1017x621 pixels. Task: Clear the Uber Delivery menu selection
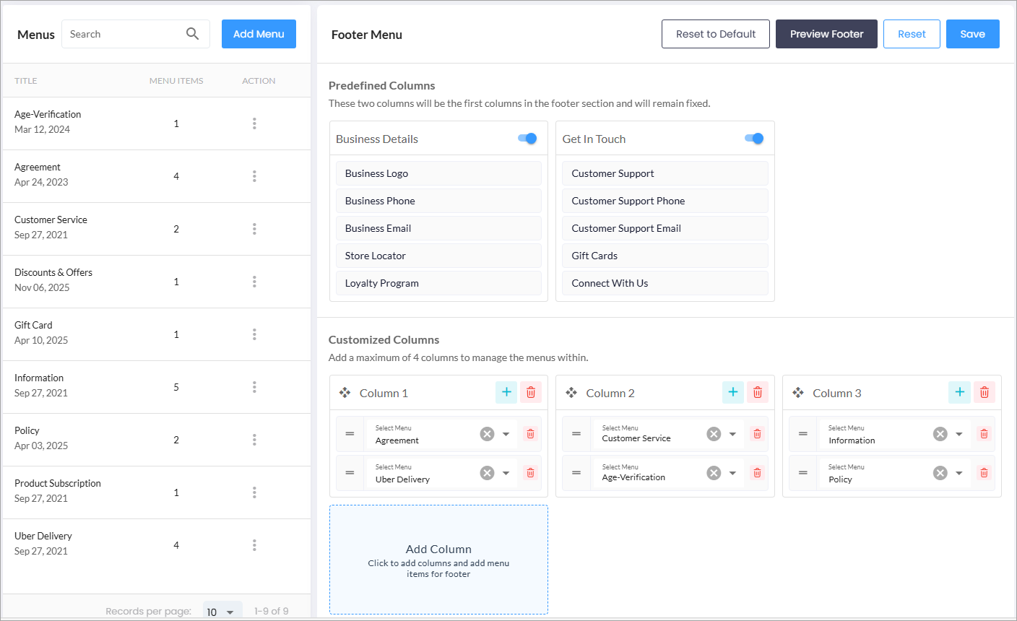[487, 473]
